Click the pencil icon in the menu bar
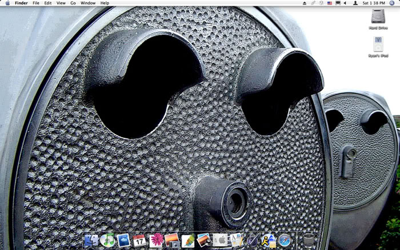 coord(313,3)
